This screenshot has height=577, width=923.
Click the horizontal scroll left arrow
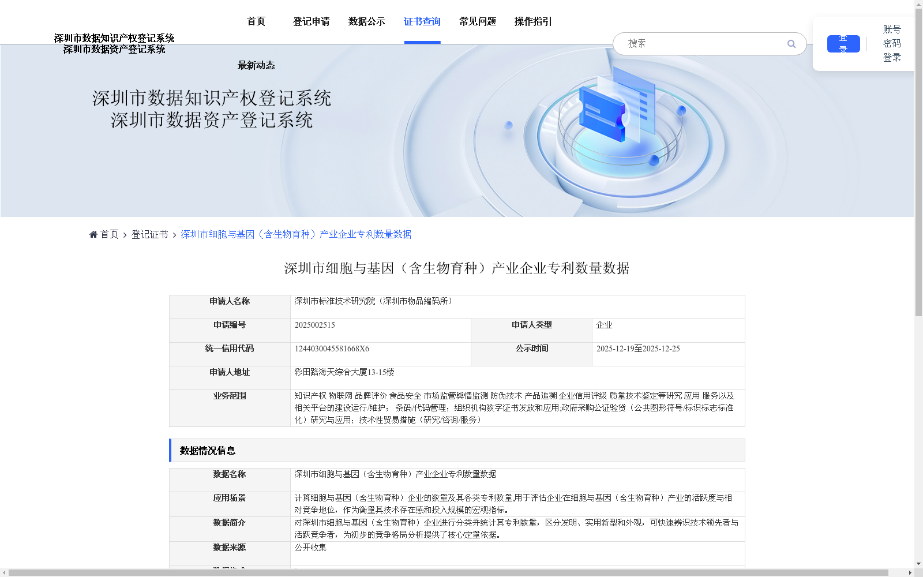[x=4, y=573]
